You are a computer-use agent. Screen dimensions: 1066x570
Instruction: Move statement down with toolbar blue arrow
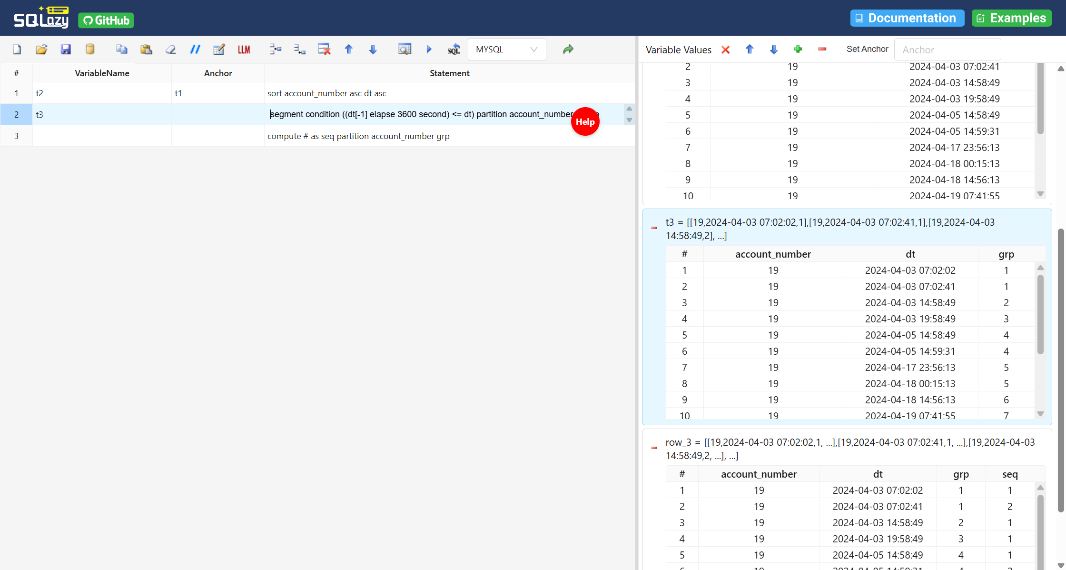pos(373,49)
